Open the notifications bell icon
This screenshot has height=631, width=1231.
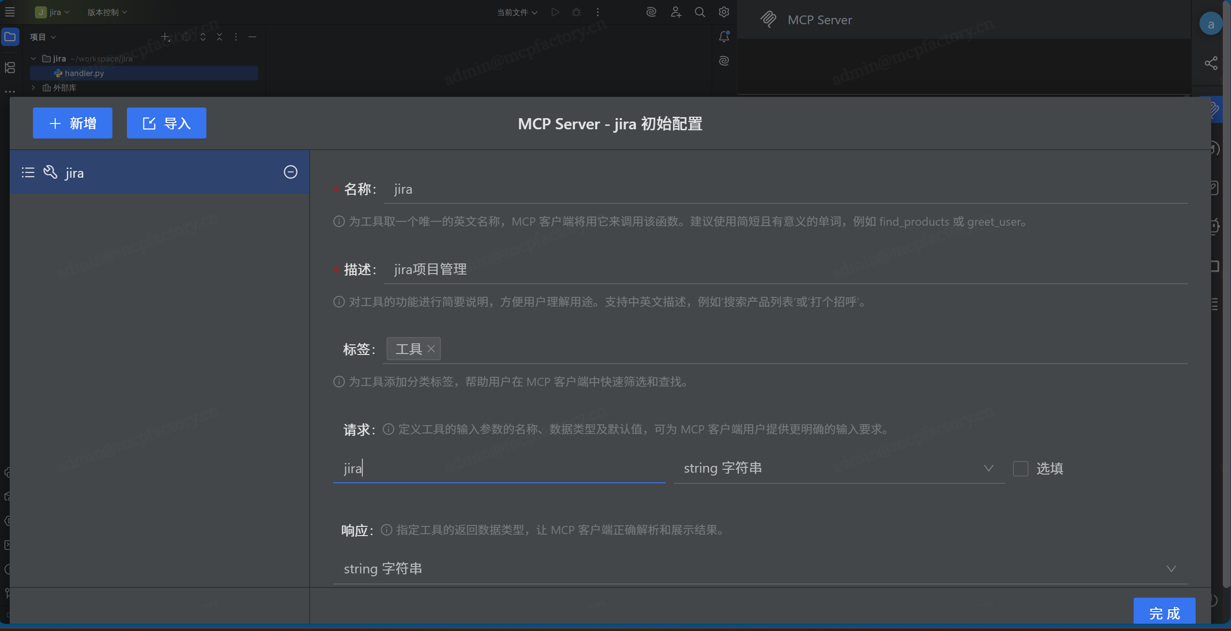tap(724, 37)
